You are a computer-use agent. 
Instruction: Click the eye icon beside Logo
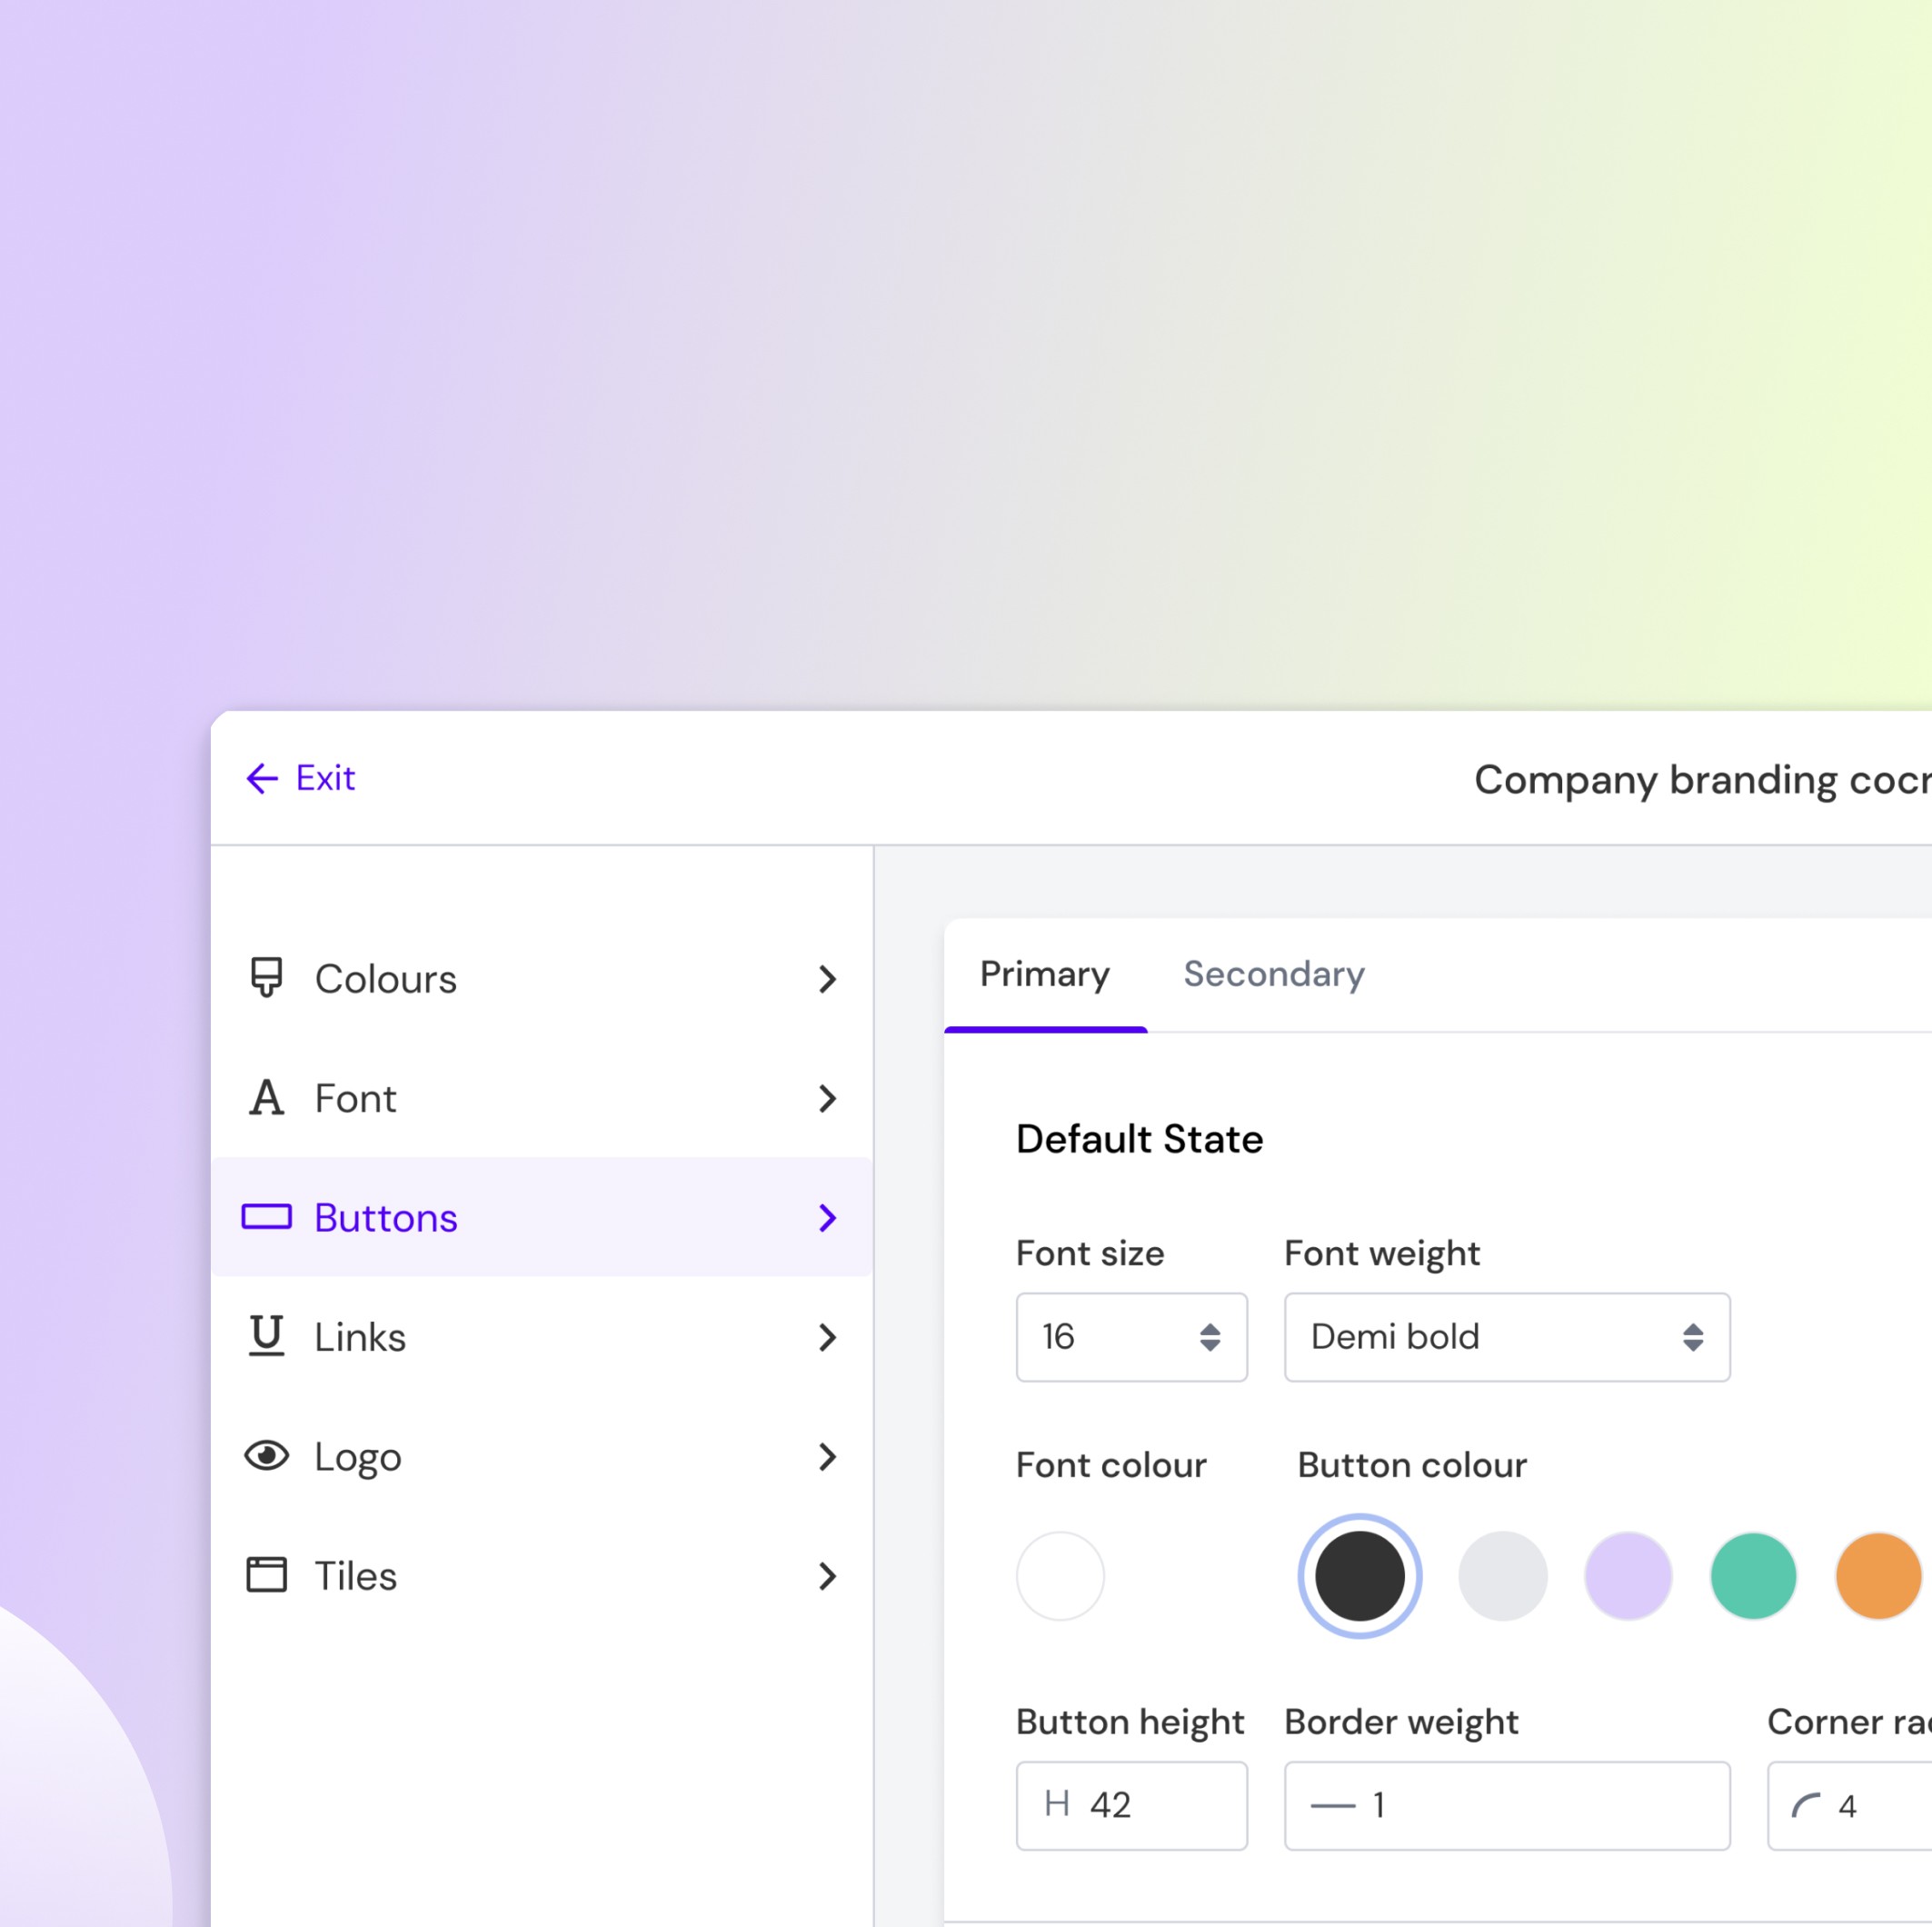pyautogui.click(x=266, y=1456)
